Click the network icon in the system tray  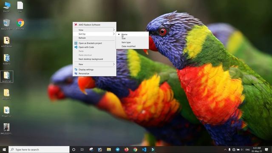click(234, 150)
